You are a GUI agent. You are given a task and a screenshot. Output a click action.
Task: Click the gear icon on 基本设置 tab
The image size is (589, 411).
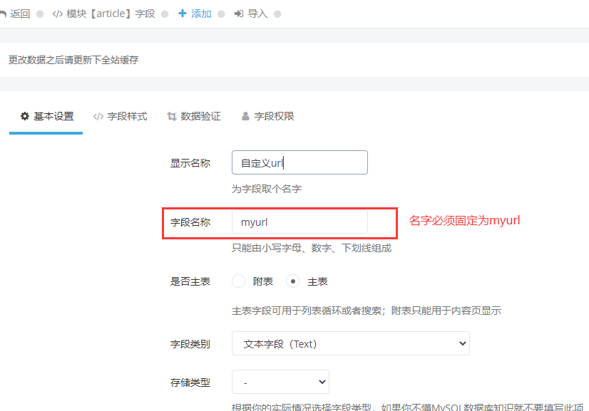click(x=24, y=116)
